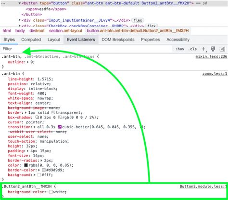Select the span asdfa element row
228x200 pixels.
pos(46,9)
